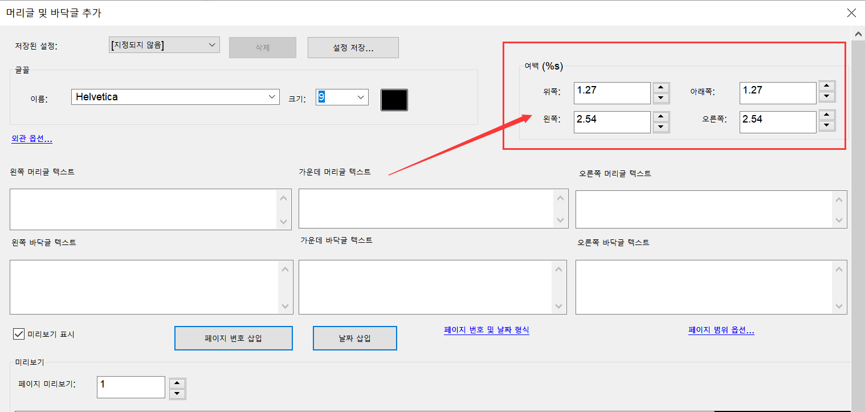Click the black font color swatch
Screen dimensions: 865x412
tap(394, 100)
